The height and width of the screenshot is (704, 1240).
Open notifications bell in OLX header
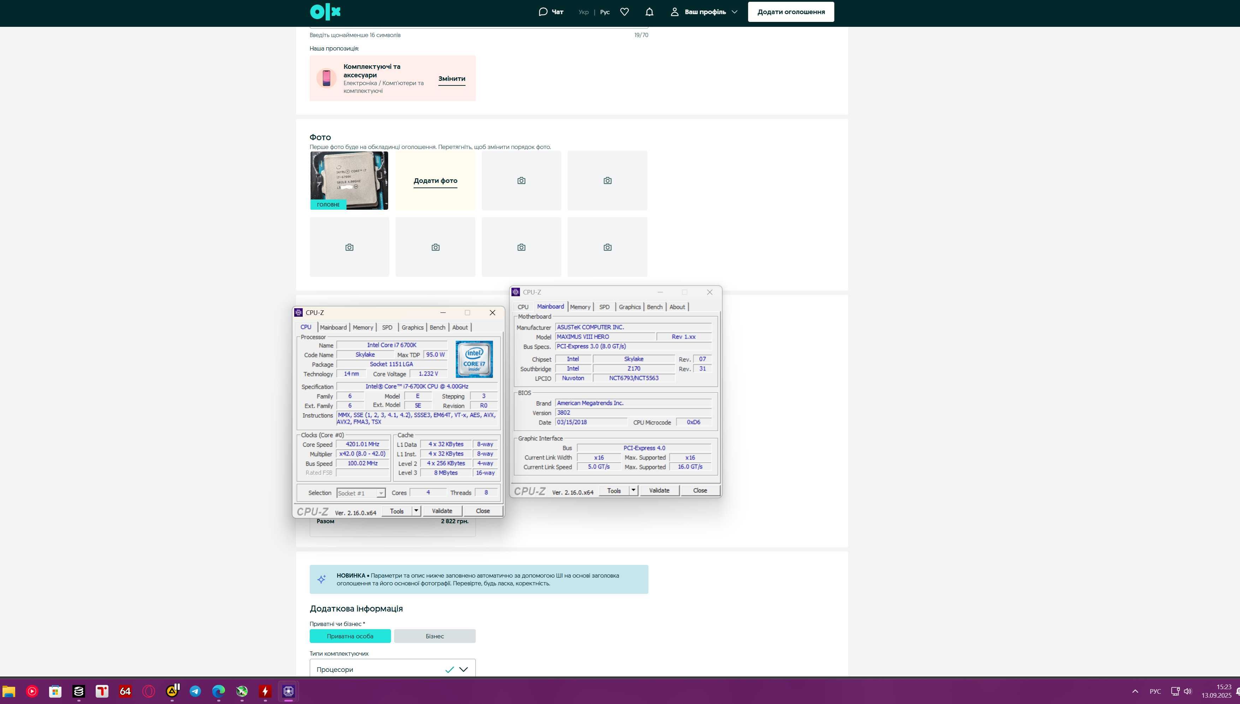[649, 12]
